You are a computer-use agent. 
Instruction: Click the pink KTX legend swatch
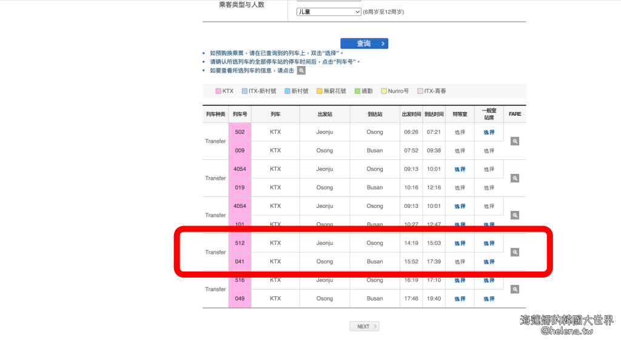tap(218, 92)
